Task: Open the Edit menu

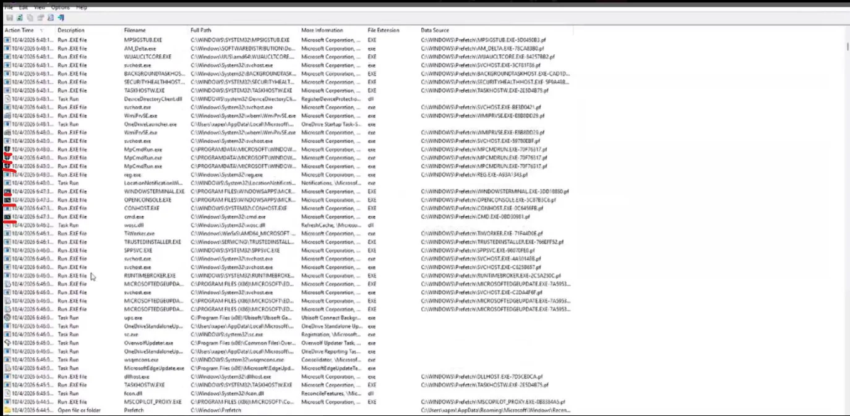Action: [23, 7]
